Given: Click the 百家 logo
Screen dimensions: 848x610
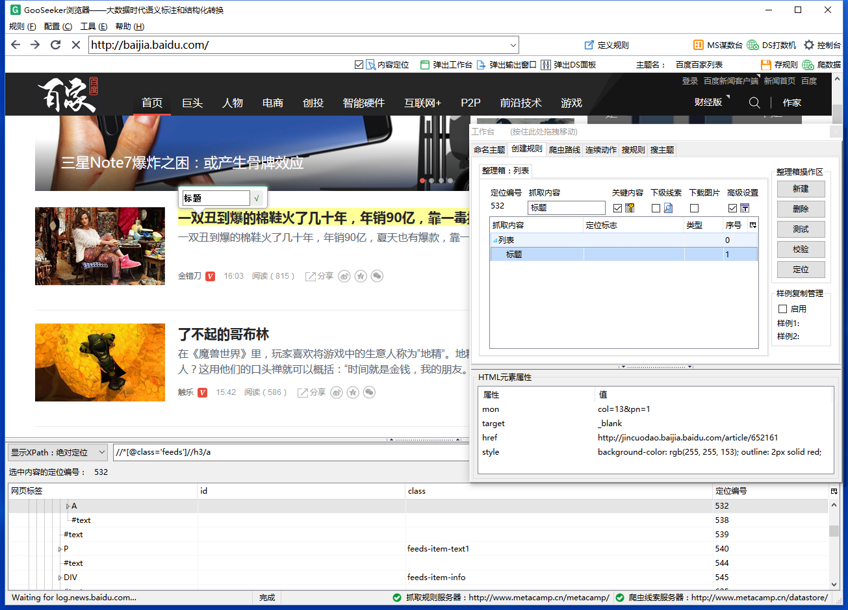Looking at the screenshot, I should pyautogui.click(x=68, y=95).
